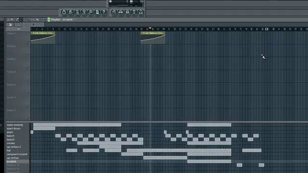This screenshot has width=308, height=173.
Task: Click the start drum pattern block
Action: 44,128
